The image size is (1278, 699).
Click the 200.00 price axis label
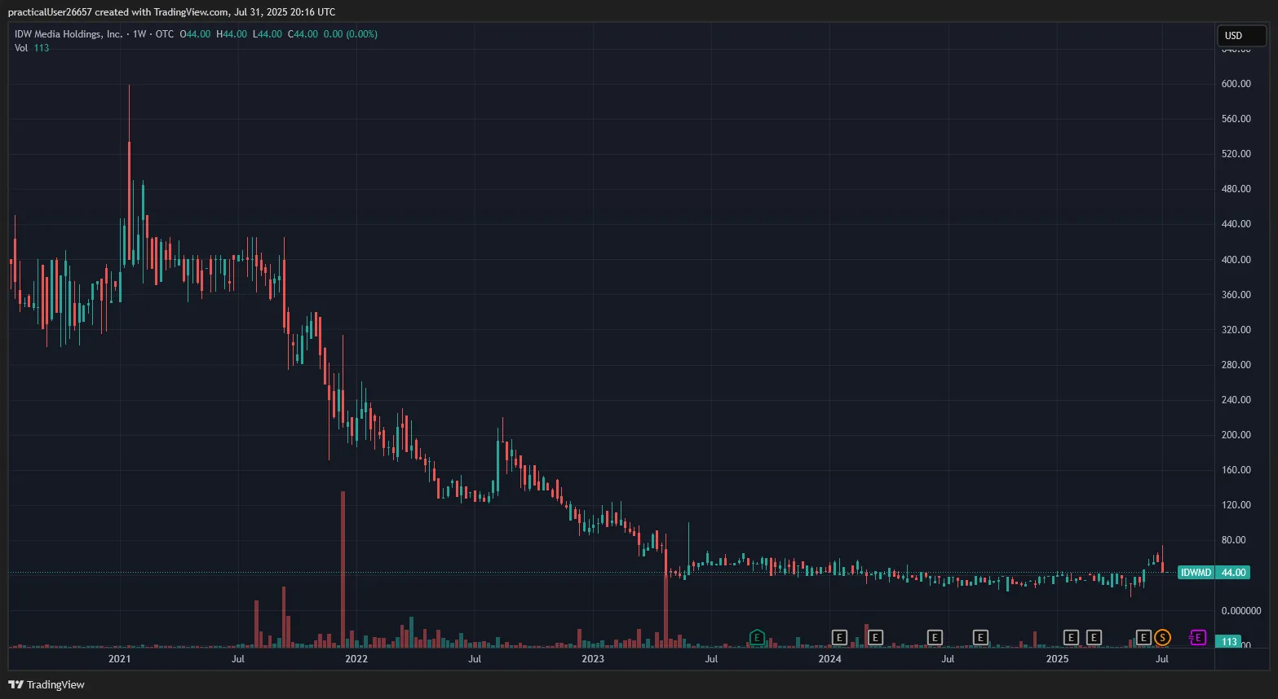pyautogui.click(x=1236, y=435)
